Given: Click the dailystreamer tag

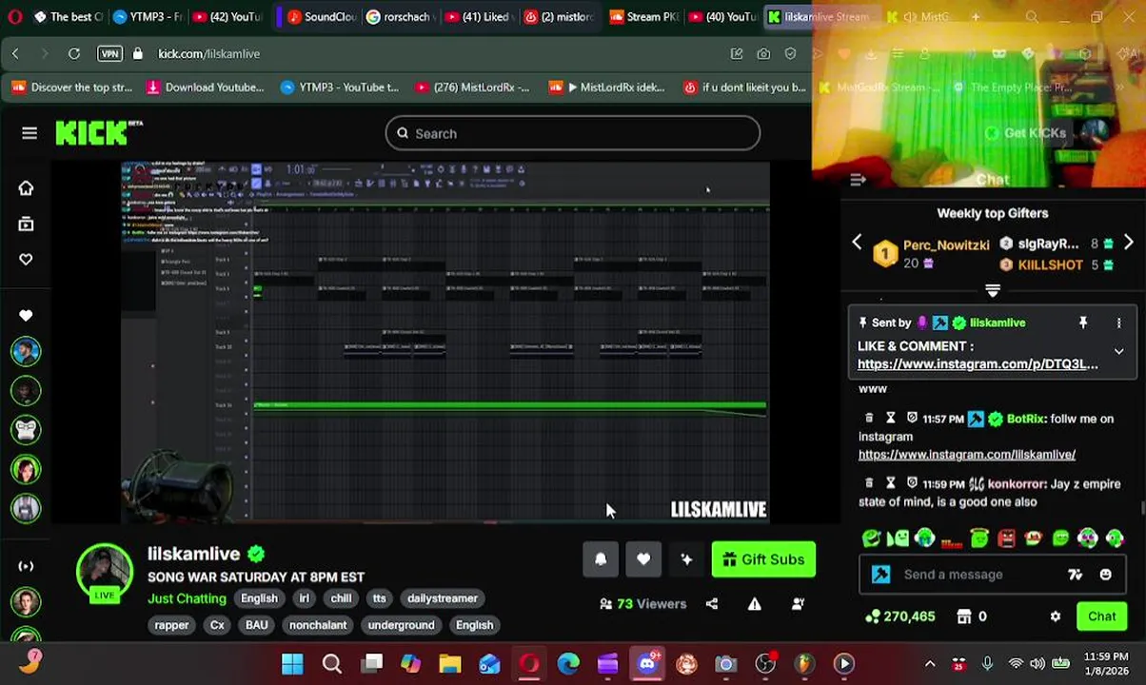Looking at the screenshot, I should click(442, 598).
